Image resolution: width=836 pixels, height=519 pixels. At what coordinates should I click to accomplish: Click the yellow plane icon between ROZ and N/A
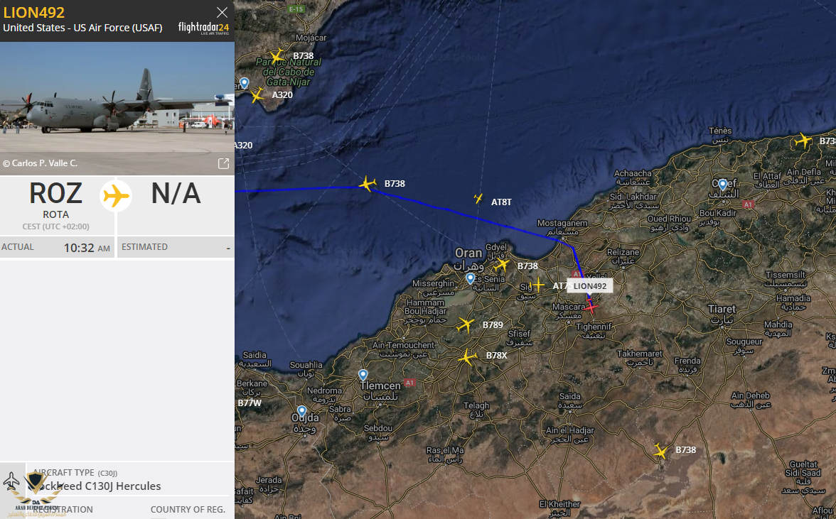point(117,195)
